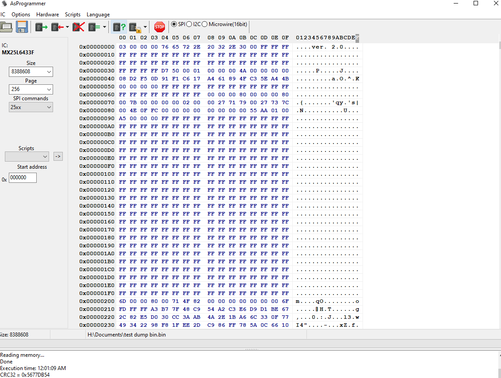Open the SPI commands dropdown showing 25xx

[31, 107]
